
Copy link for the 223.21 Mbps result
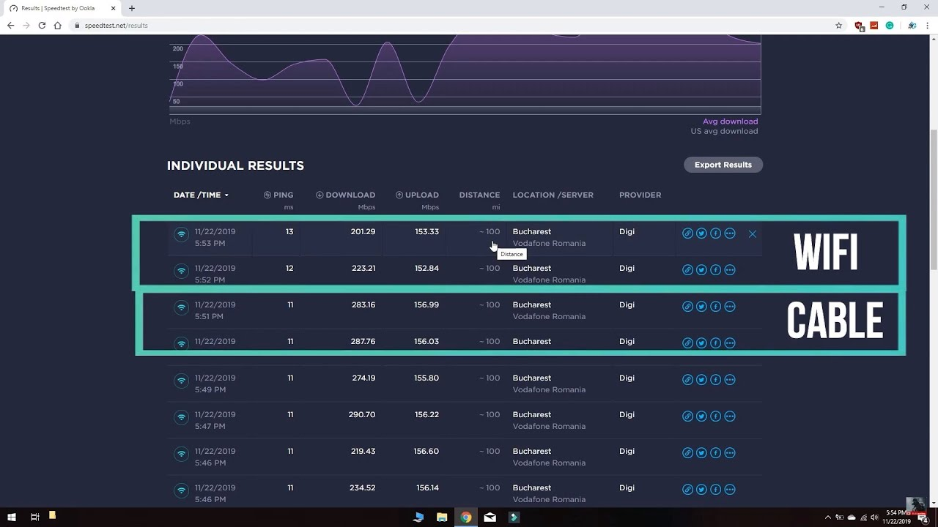point(687,270)
